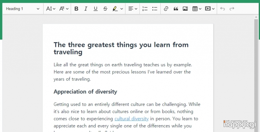Click the insert image icon
The width and height of the screenshot is (260, 132).
coord(185,9)
